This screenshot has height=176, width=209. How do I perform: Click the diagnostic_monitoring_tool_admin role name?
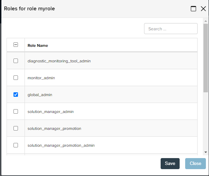(x=59, y=61)
